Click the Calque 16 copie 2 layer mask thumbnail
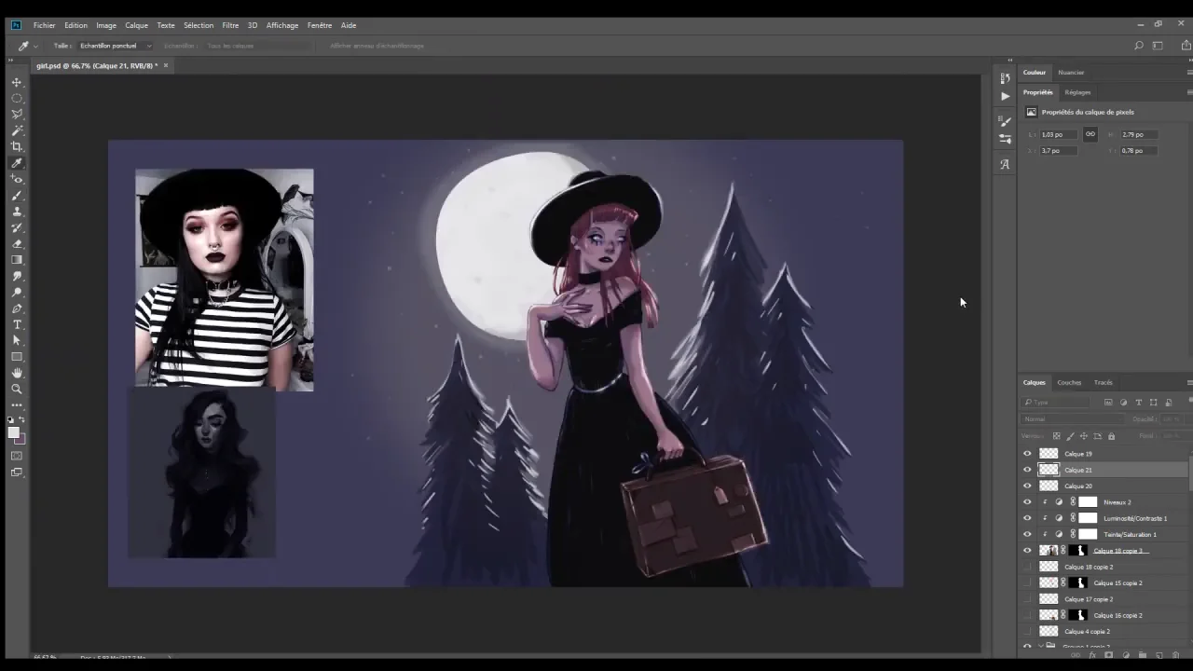The width and height of the screenshot is (1193, 671). (1079, 615)
